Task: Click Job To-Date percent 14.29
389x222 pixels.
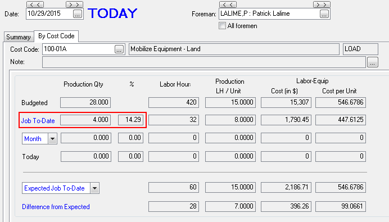Action: (131, 120)
